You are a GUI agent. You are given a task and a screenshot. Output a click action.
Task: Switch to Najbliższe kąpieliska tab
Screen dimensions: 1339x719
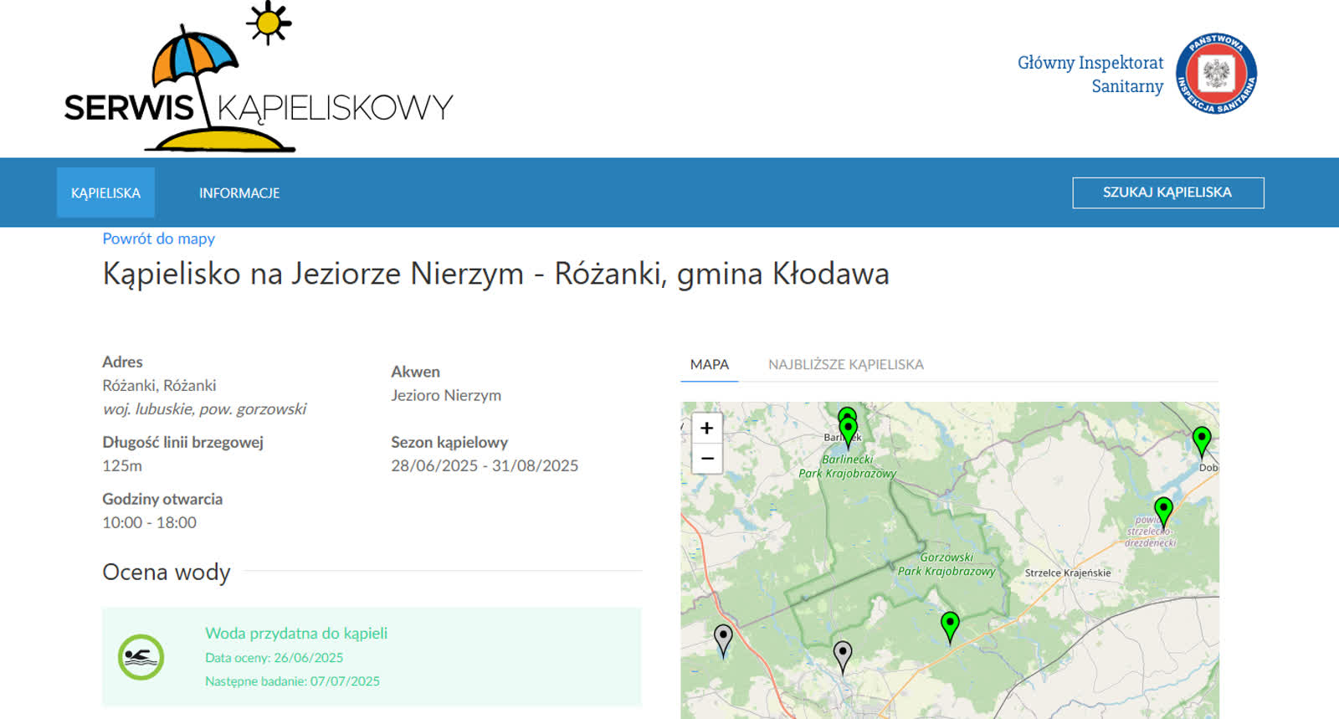845,365
